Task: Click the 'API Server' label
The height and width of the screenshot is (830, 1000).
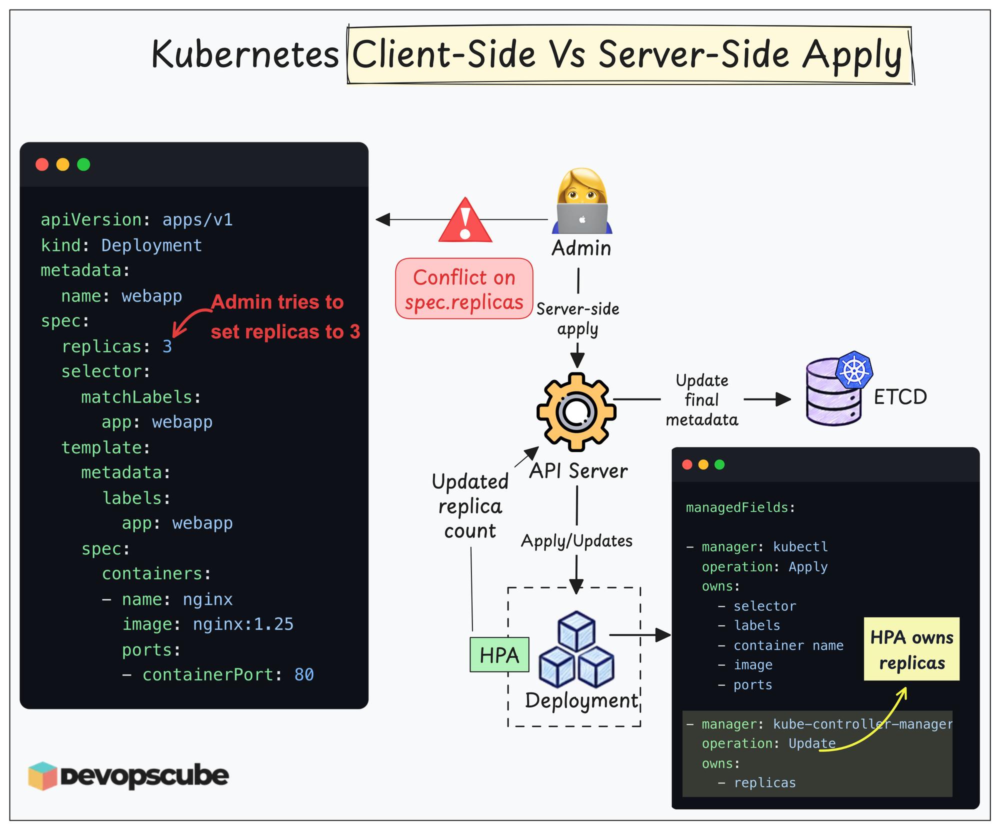Action: click(x=578, y=471)
